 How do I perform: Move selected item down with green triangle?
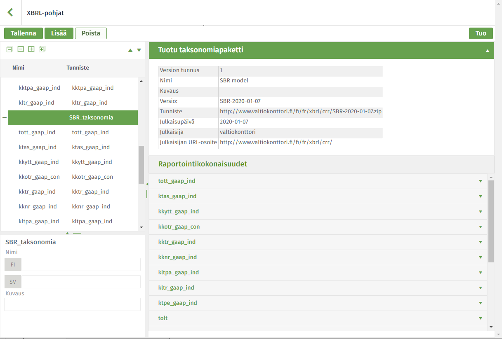139,50
